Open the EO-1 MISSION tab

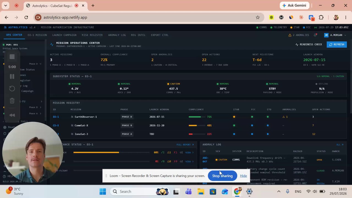pyautogui.click(x=37, y=35)
